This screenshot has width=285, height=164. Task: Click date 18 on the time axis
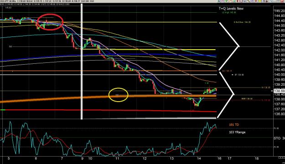[x=257, y=159]
